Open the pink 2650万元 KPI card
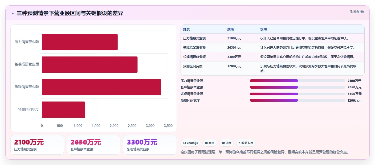The width and height of the screenshot is (375, 165). pos(94,145)
